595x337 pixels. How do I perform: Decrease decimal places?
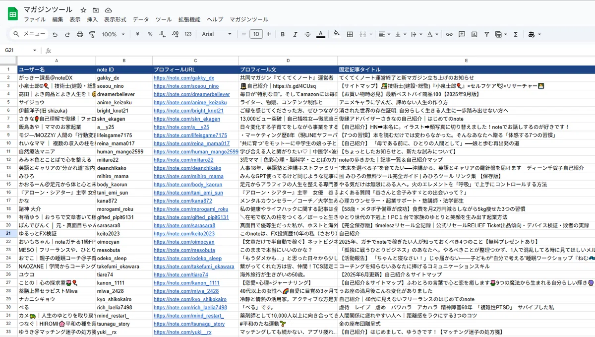(163, 34)
